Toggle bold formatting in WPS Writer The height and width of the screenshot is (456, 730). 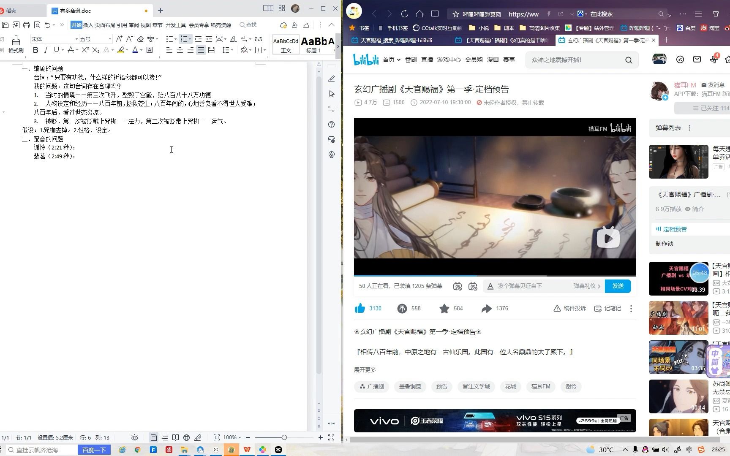pyautogui.click(x=35, y=50)
